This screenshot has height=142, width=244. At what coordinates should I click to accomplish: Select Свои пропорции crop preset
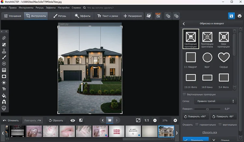pyautogui.click(x=224, y=39)
